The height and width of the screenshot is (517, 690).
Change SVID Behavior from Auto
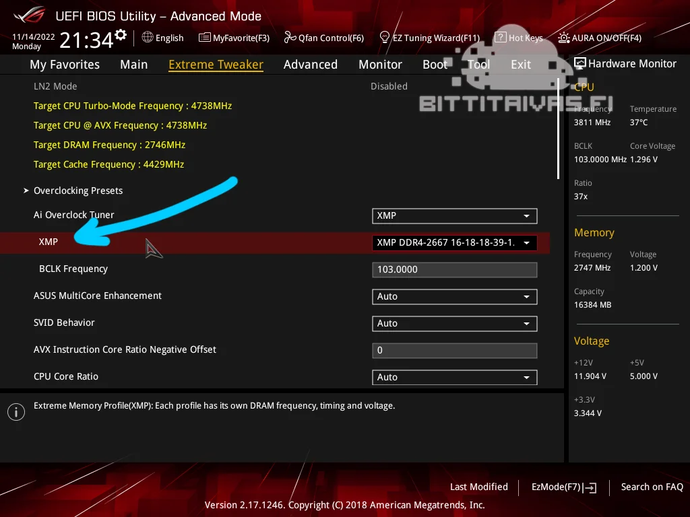click(x=454, y=323)
